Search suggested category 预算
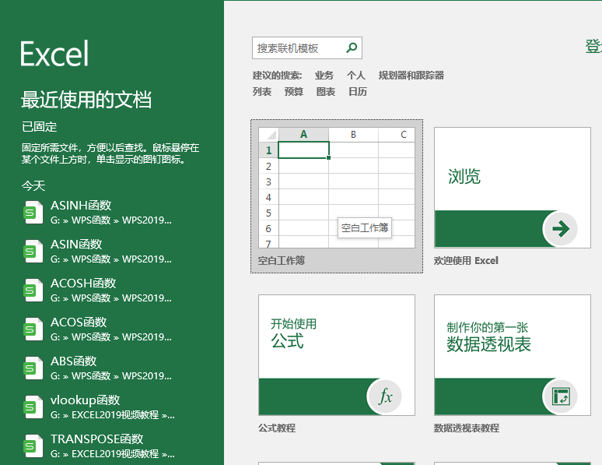 tap(294, 92)
